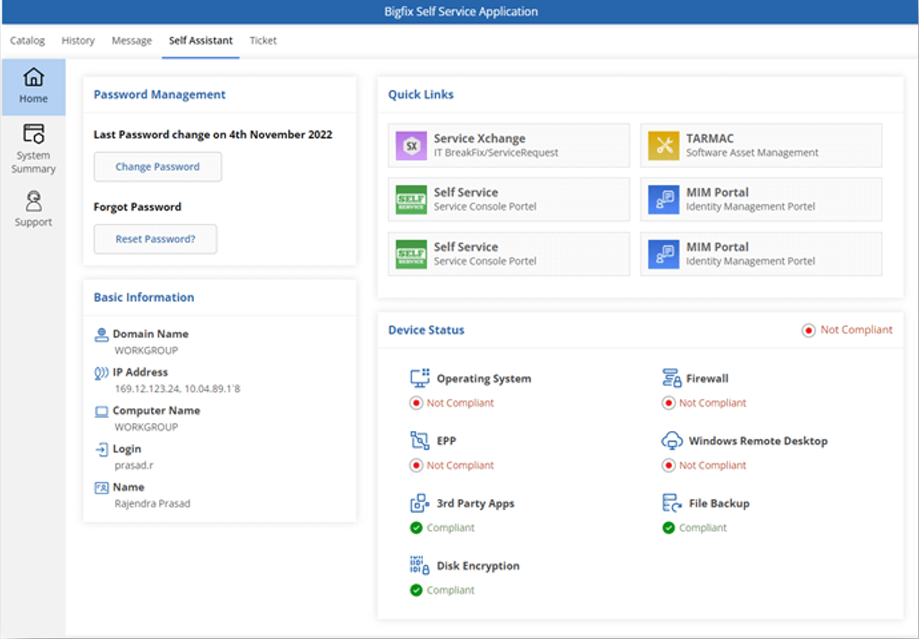Click the name Rajendra Prasad
The image size is (919, 639).
pyautogui.click(x=153, y=504)
